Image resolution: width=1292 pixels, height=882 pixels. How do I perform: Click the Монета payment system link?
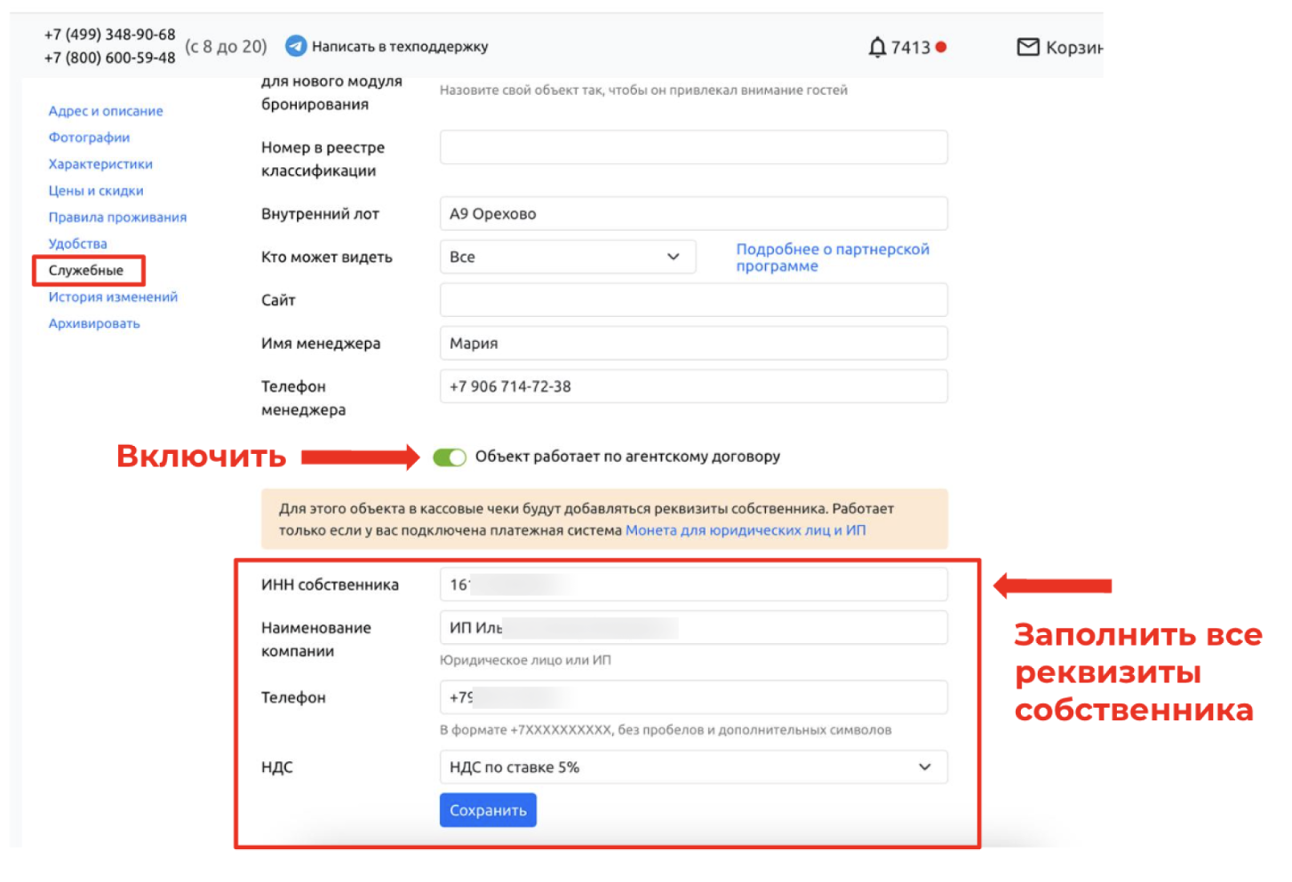coord(746,530)
